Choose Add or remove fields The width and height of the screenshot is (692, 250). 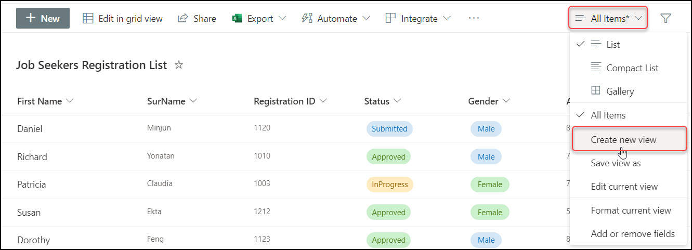click(x=629, y=234)
